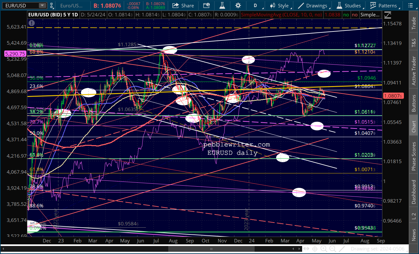The width and height of the screenshot is (419, 254).
Task: Zoom out with the magnifier minus icon
Action: click(333, 249)
